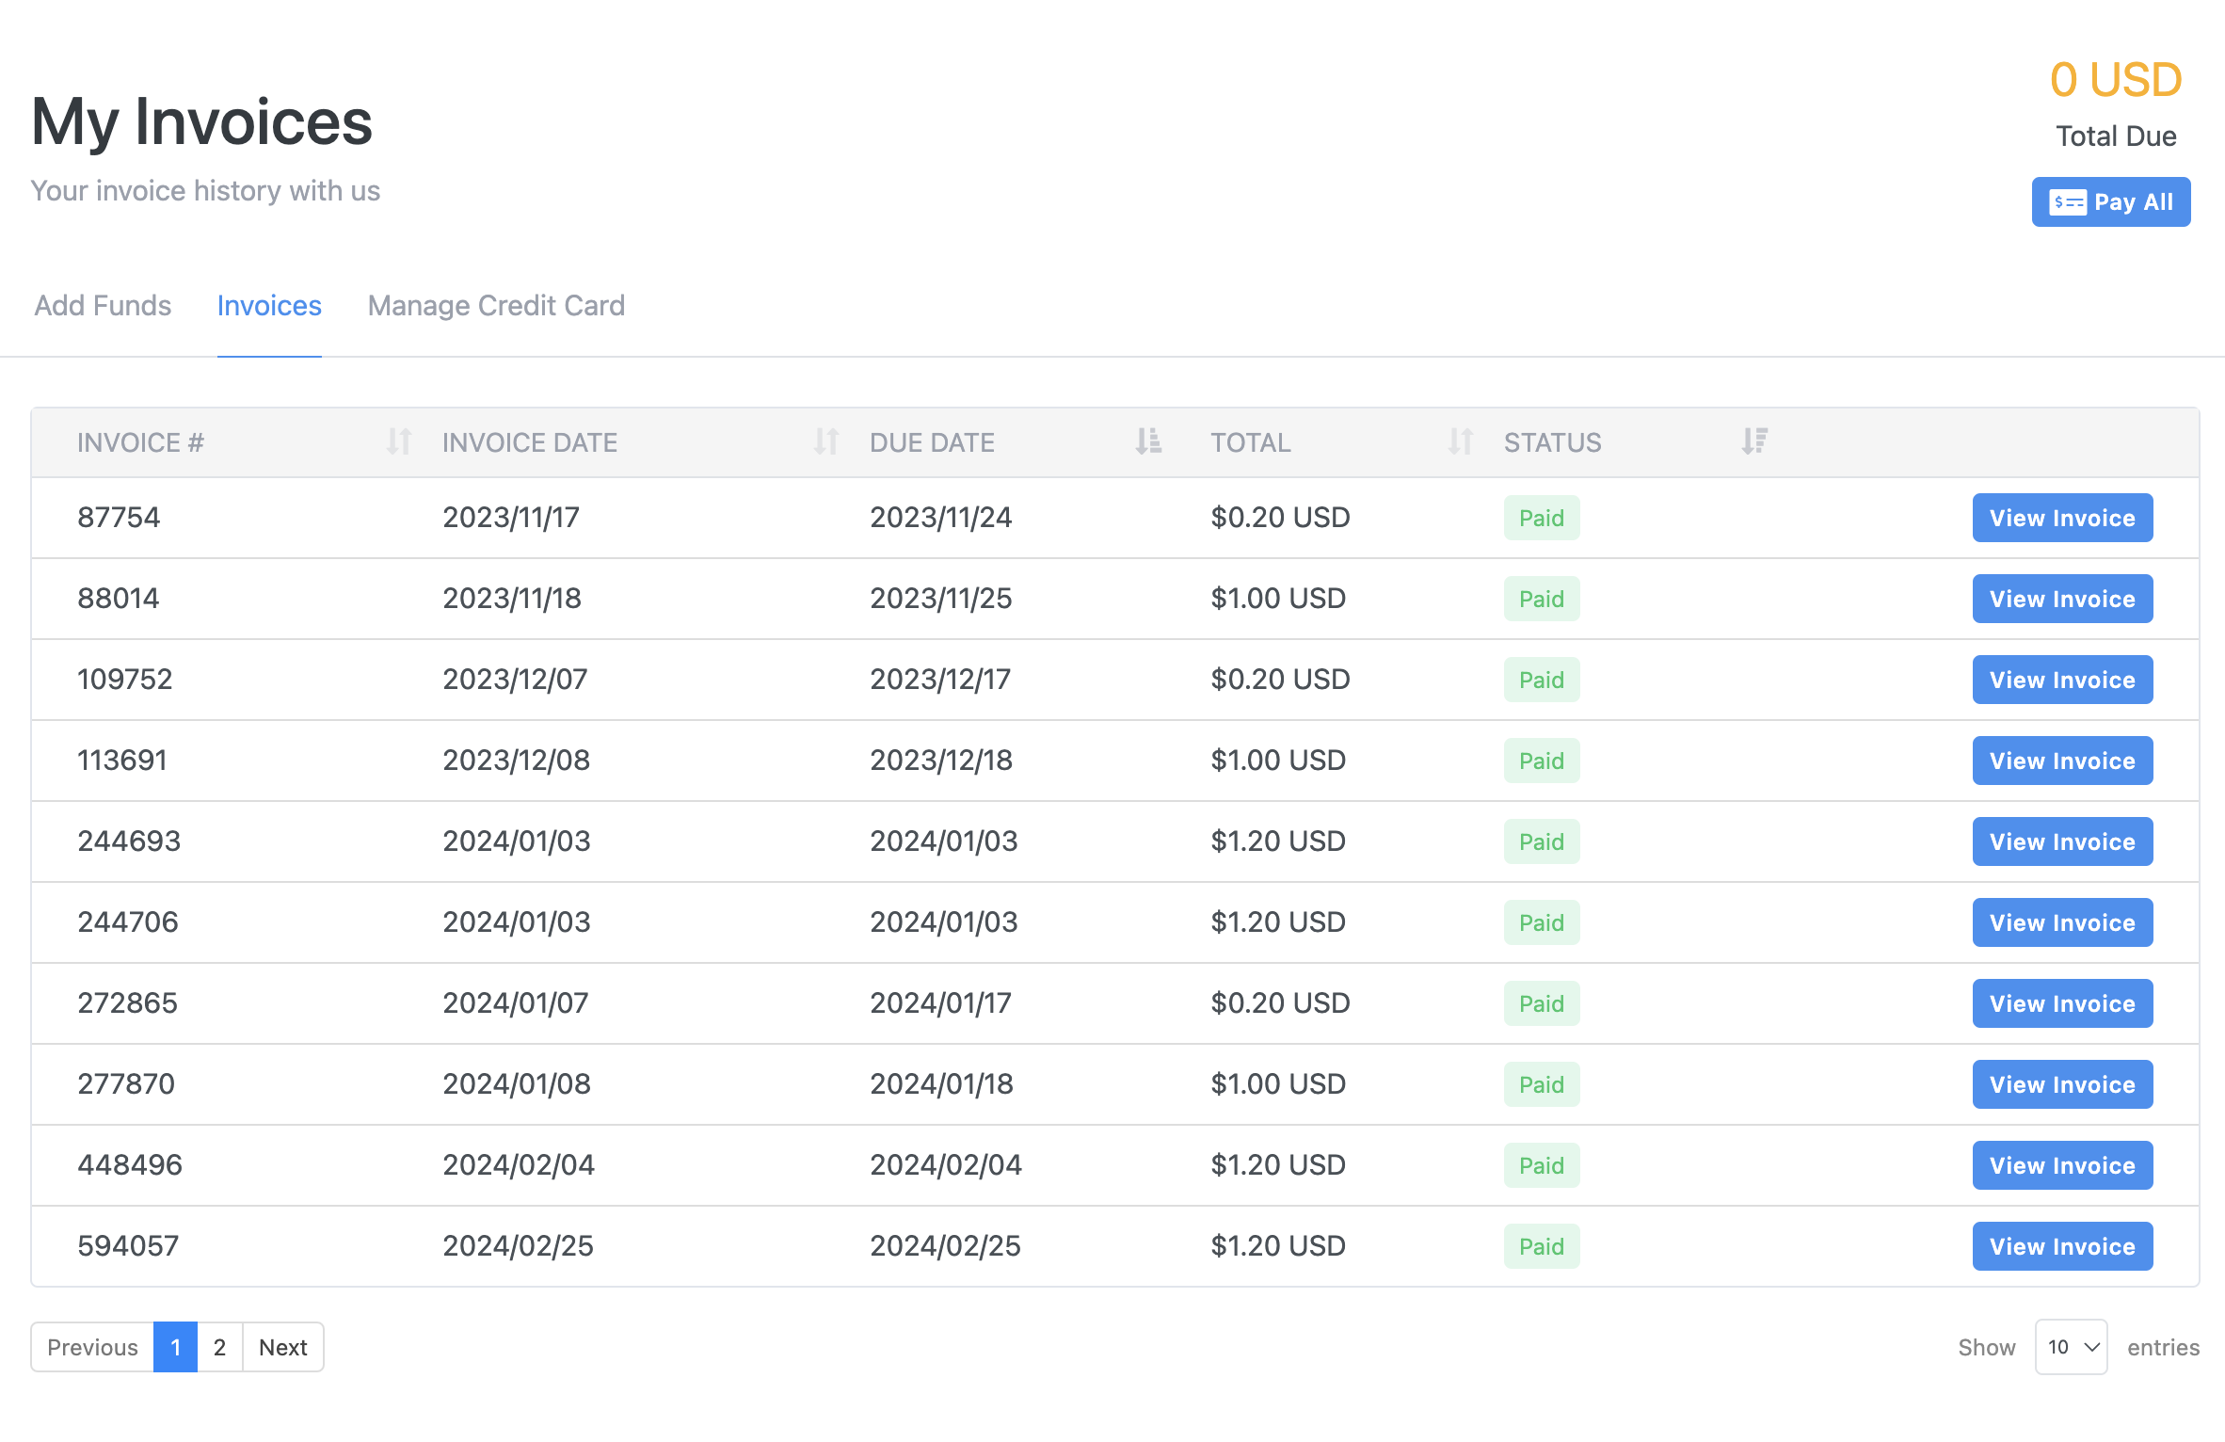View Invoice for entry 594057
Viewport: 2225px width, 1442px height.
pyautogui.click(x=2061, y=1244)
